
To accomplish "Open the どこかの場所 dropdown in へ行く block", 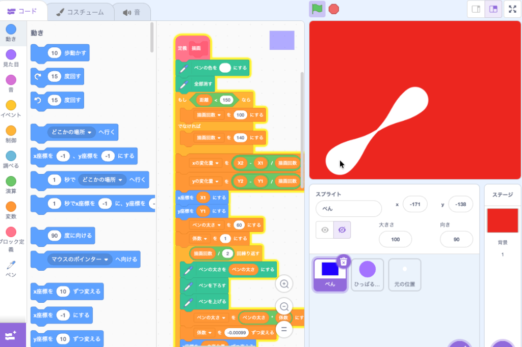I will tap(90, 132).
